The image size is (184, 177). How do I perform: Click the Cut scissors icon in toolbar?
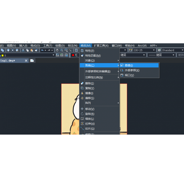(23, 50)
